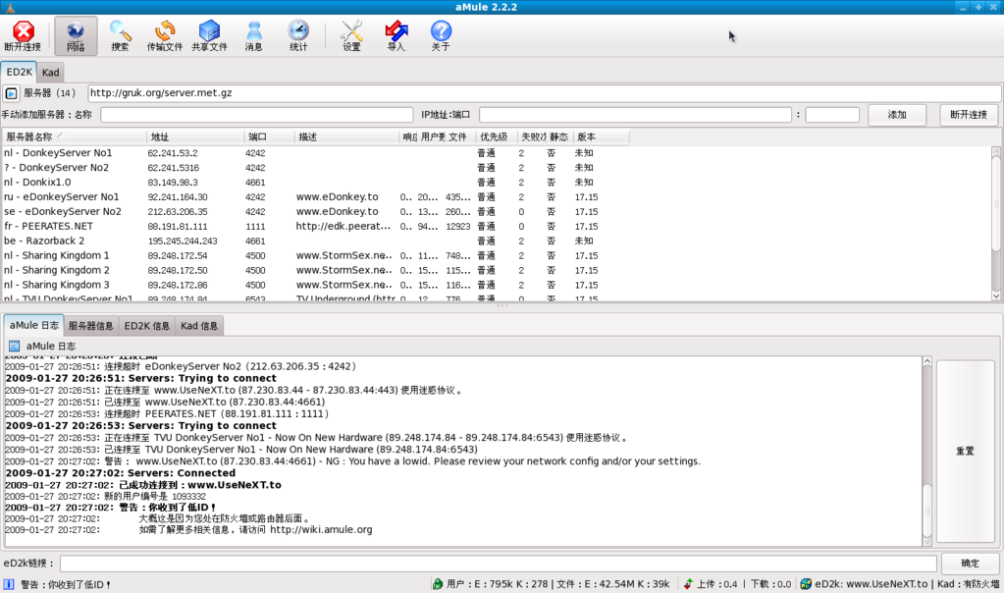This screenshot has width=1004, height=593.
Task: Switch to the ED2K network tab
Action: 19,72
